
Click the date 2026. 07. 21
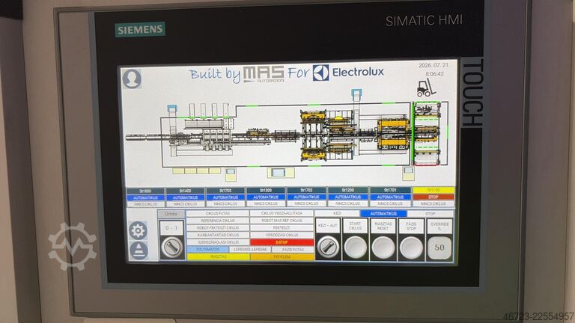click(x=433, y=65)
